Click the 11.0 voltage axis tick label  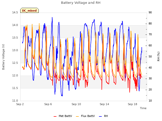pyautogui.click(x=15, y=101)
